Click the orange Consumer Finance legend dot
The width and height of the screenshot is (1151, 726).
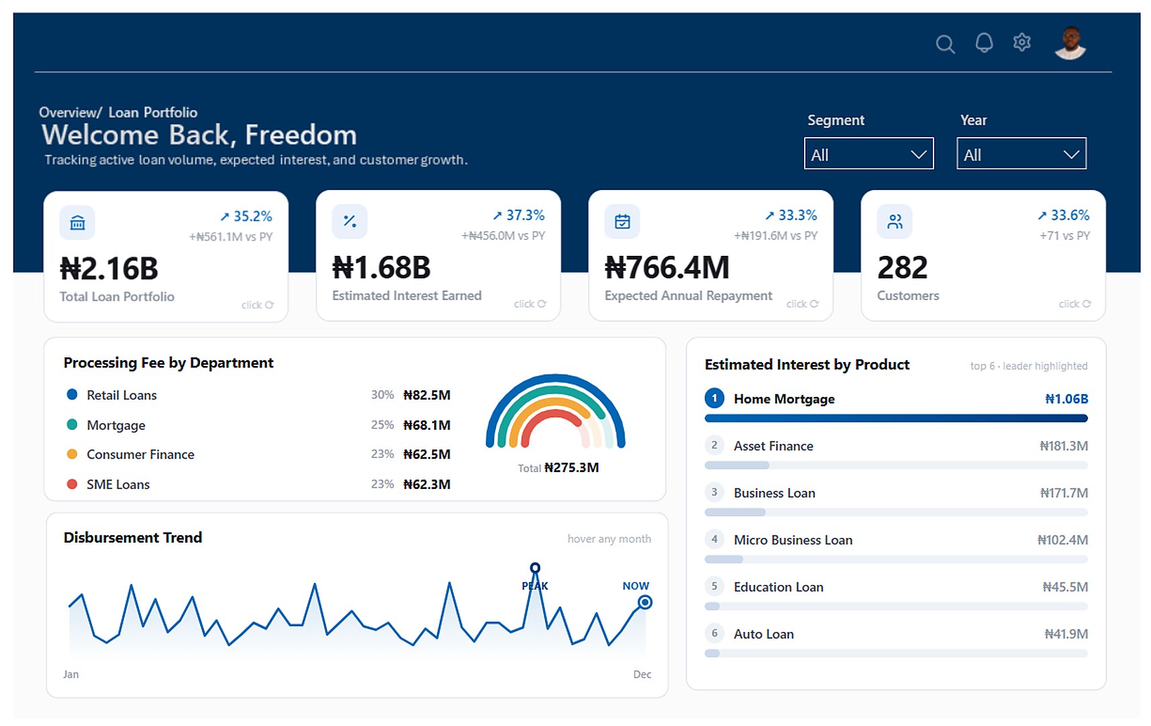(72, 454)
